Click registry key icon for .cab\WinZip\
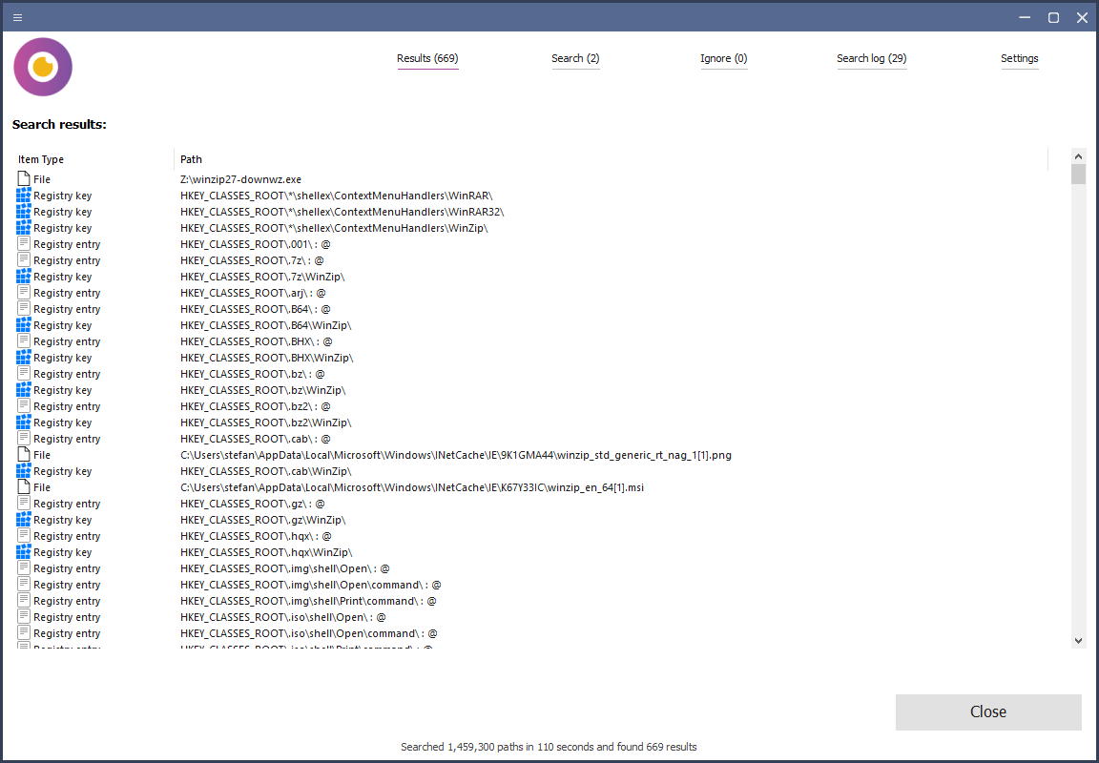1099x763 pixels. [x=24, y=471]
